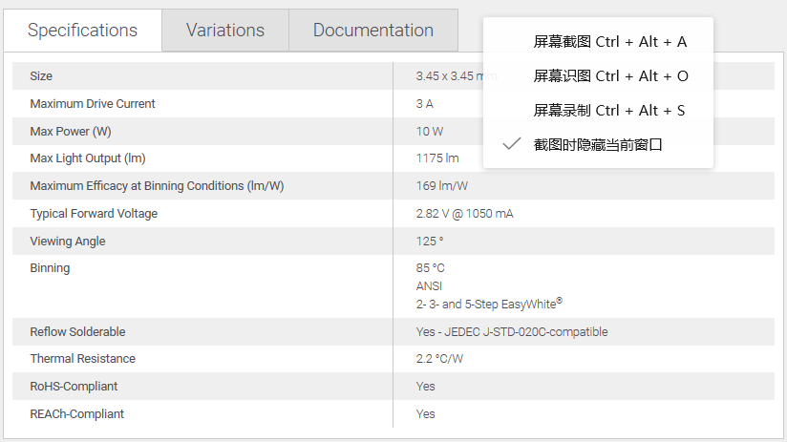Choose 屏幕截图 Ctrl + Alt + A

tap(609, 42)
